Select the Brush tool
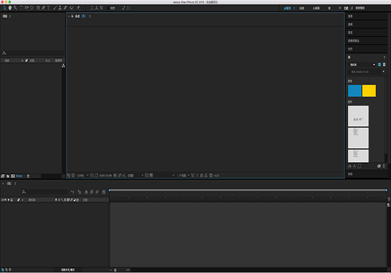391x273 pixels. pyautogui.click(x=54, y=8)
